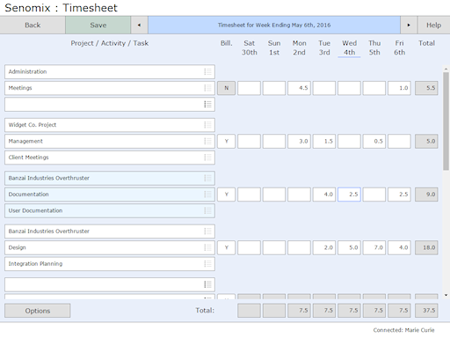Open list icon in Integration Planning field
This screenshot has width=450, height=338.
tap(207, 264)
